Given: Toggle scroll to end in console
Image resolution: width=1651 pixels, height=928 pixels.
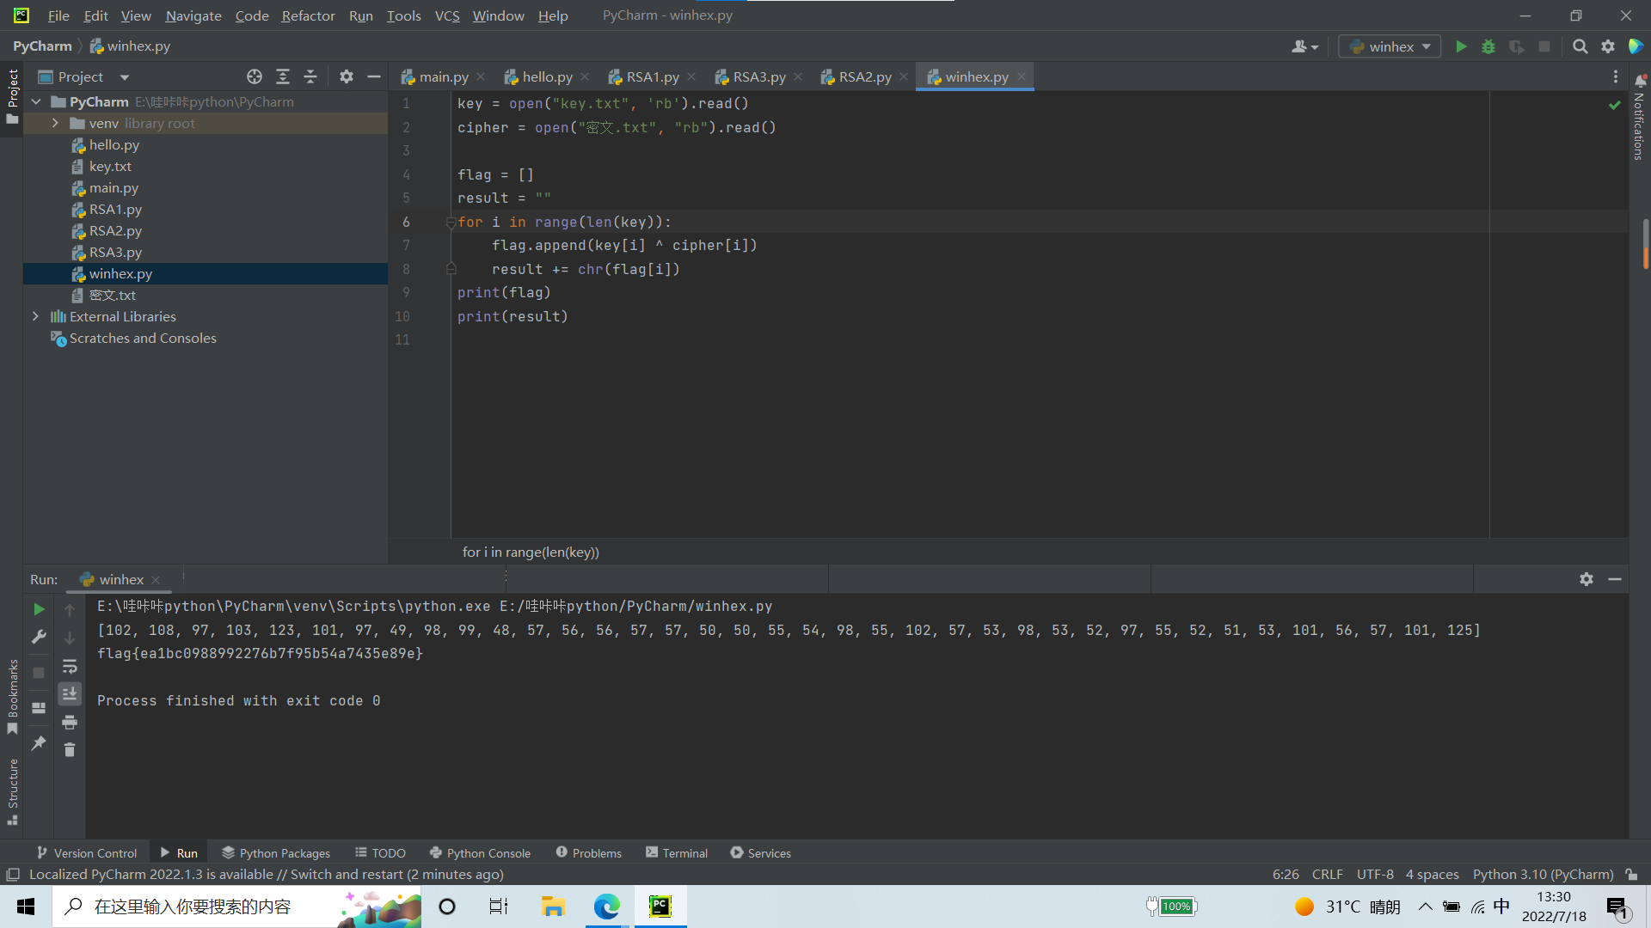Looking at the screenshot, I should 70,693.
